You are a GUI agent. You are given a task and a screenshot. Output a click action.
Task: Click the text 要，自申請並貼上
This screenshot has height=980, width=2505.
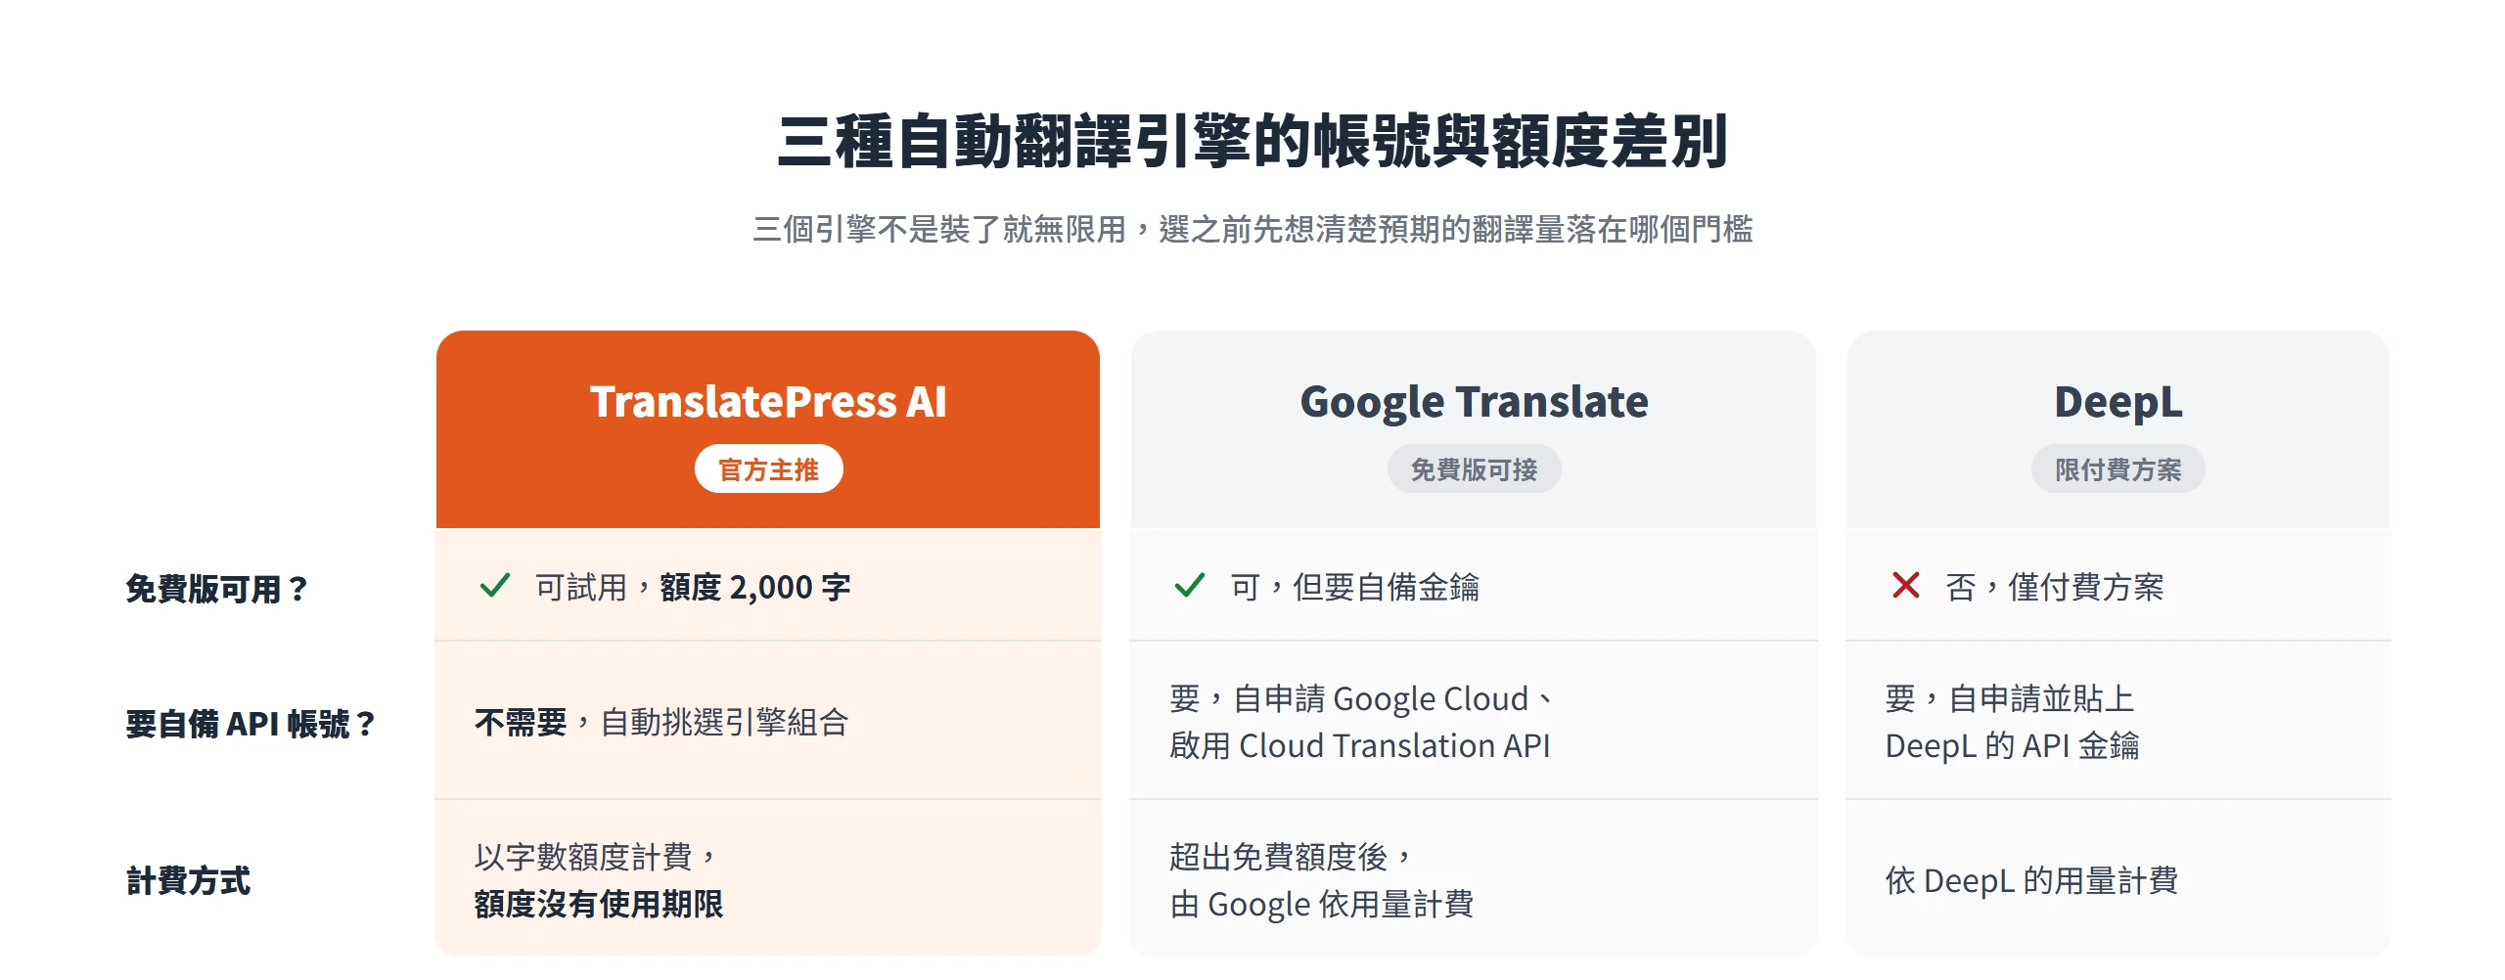pyautogui.click(x=2010, y=699)
